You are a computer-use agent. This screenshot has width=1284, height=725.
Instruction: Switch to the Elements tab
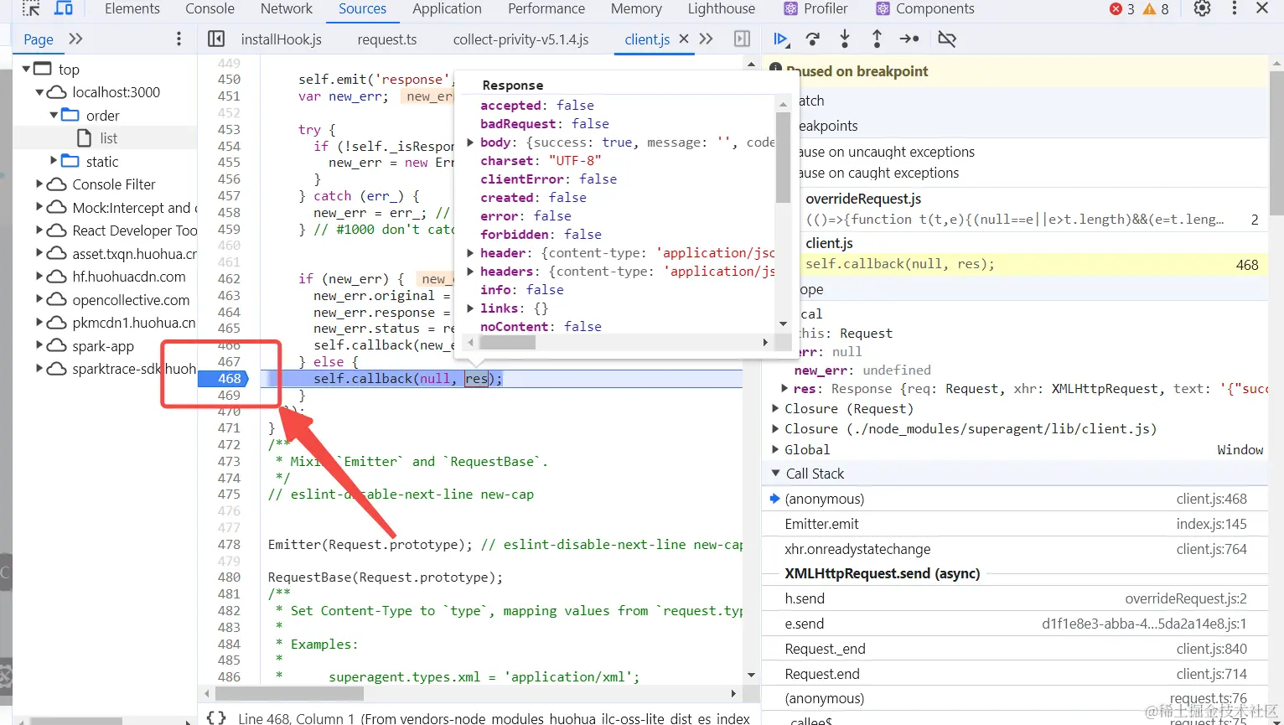coord(132,8)
